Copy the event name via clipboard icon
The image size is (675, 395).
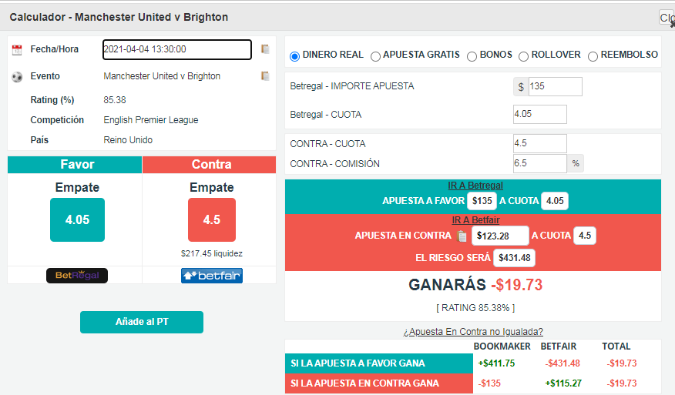(265, 76)
